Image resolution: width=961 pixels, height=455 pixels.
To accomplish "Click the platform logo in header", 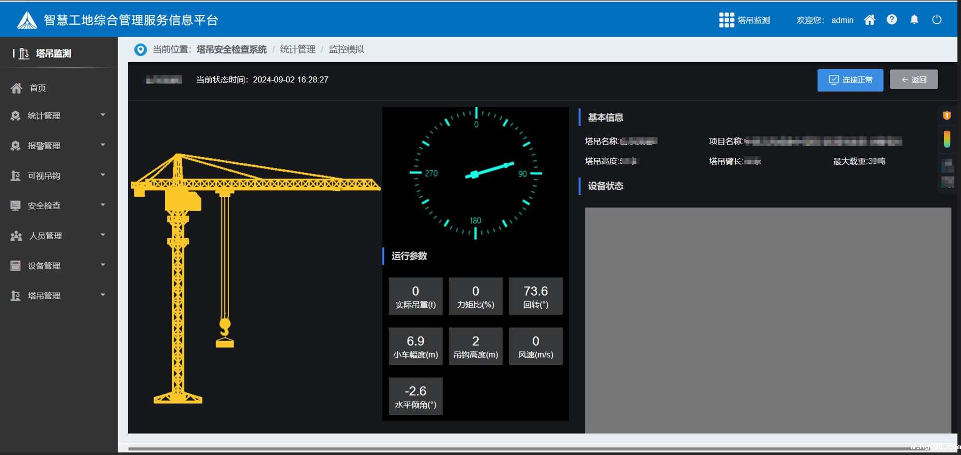I will coord(27,20).
